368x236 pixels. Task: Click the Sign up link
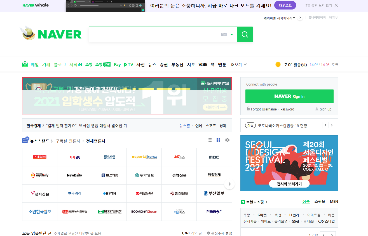coord(325,109)
